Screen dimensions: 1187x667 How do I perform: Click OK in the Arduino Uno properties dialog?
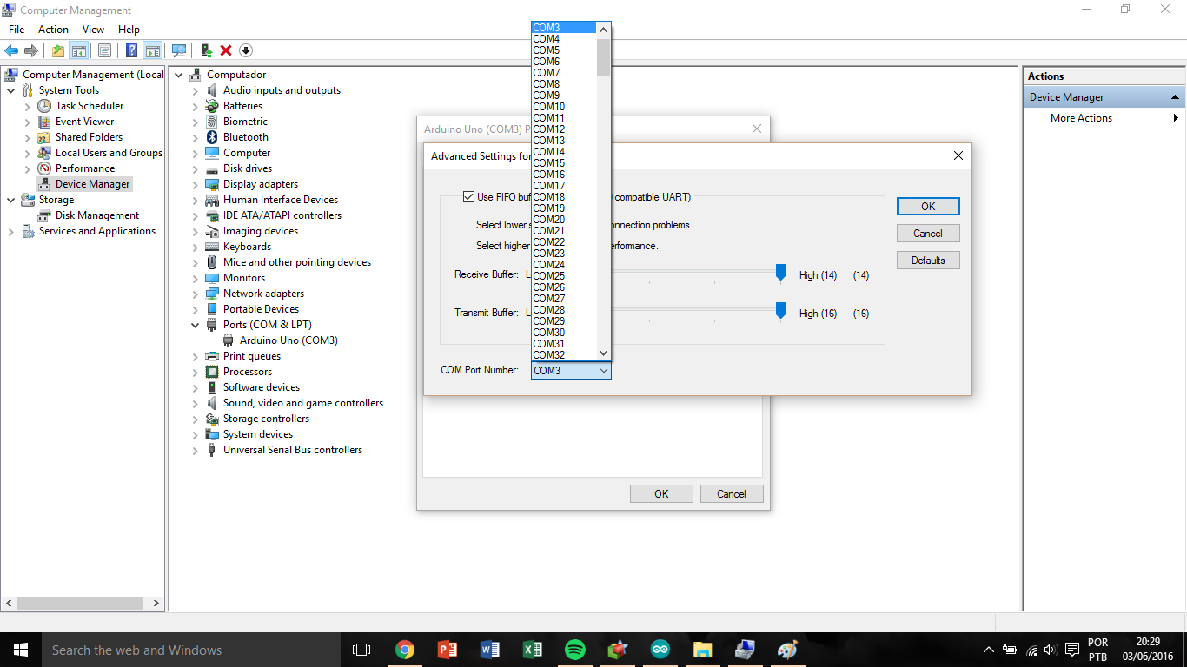click(661, 493)
